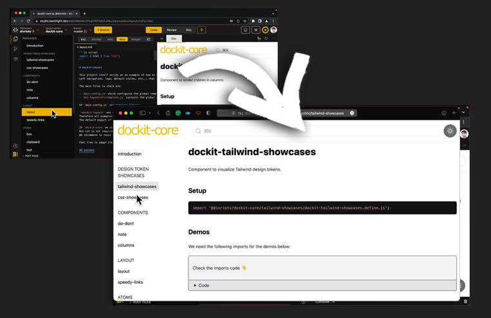Screen dimensions: 491x318
Task: Open the files explorer icon in Backlight sidebar
Action: click(x=15, y=39)
